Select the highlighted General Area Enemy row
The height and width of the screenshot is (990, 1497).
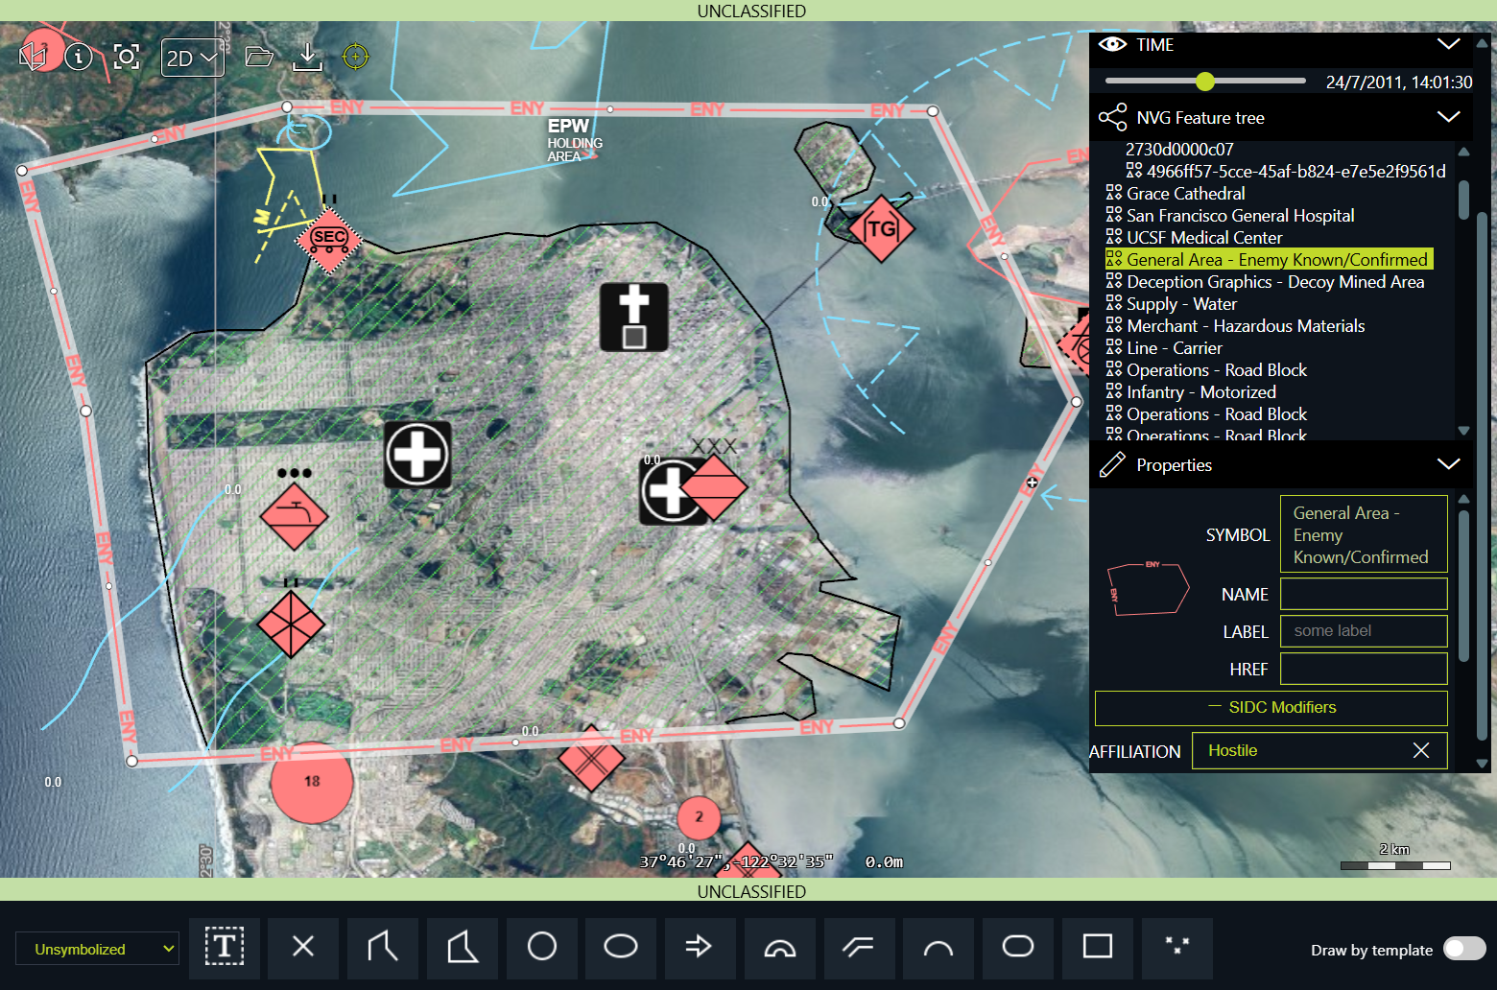pos(1269,260)
